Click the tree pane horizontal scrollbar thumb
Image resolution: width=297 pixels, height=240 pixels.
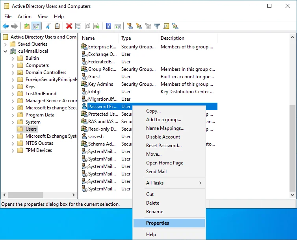tap(25, 195)
